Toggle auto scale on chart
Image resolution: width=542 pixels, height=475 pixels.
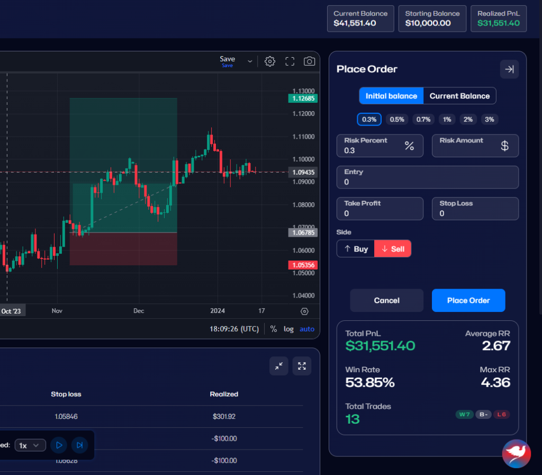(x=307, y=329)
